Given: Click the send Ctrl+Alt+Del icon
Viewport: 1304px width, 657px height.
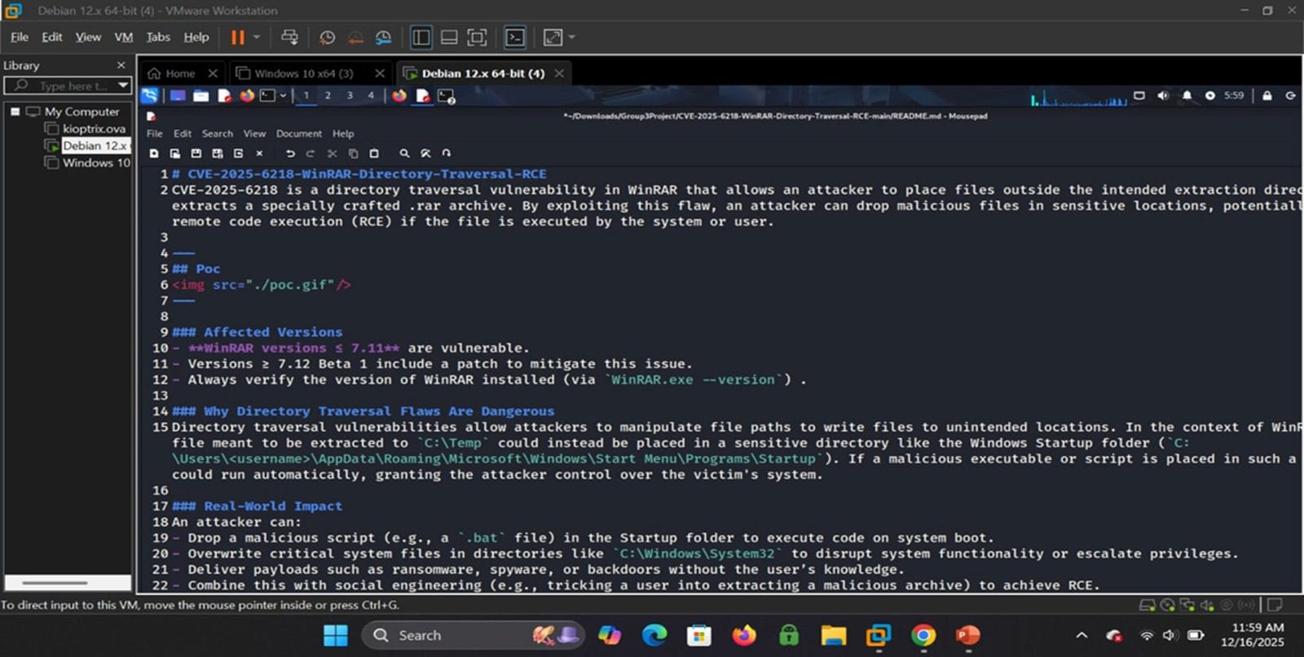Looking at the screenshot, I should (289, 37).
